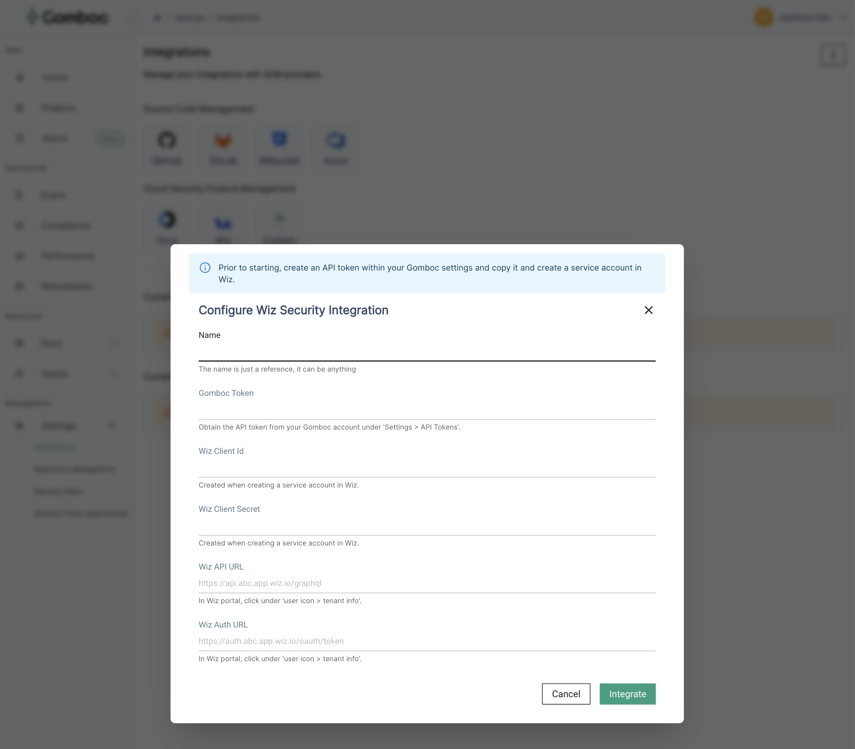
Task: Click into the Wiz Client Secret field
Action: [x=427, y=526]
